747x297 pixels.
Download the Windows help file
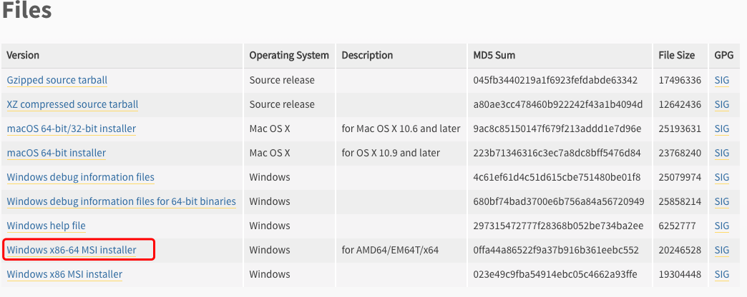pyautogui.click(x=46, y=226)
